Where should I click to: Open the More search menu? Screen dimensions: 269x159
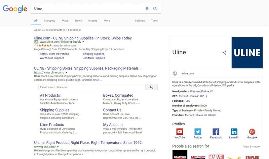click(107, 21)
